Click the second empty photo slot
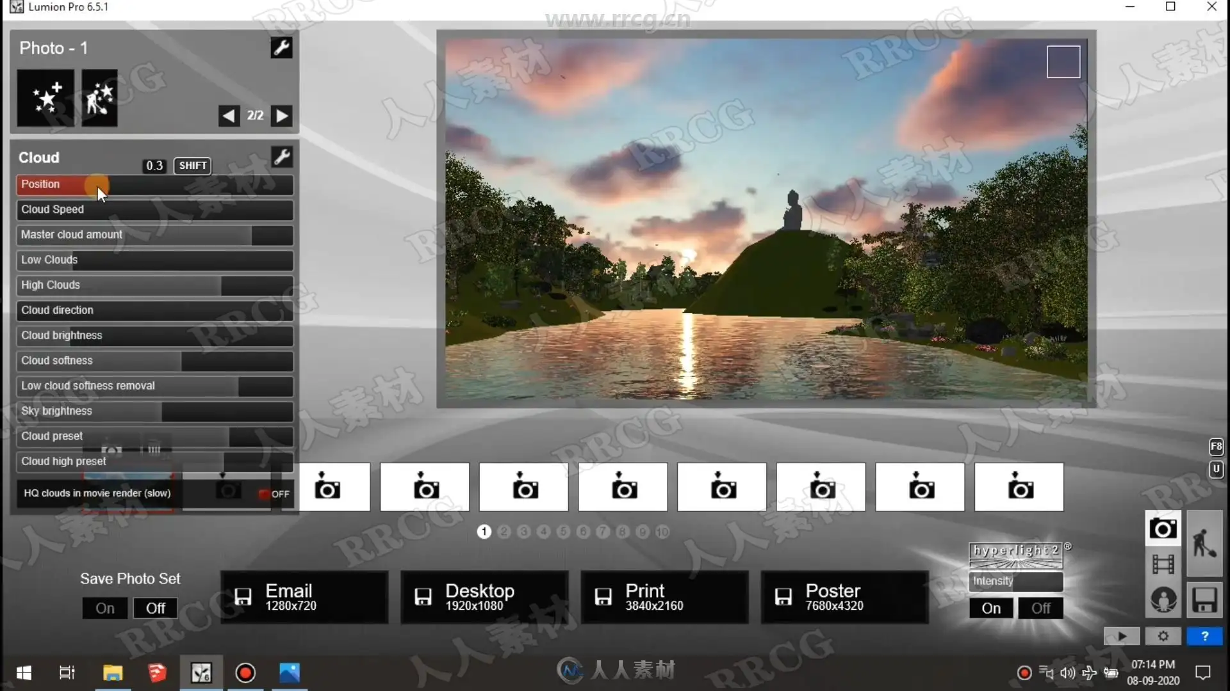The width and height of the screenshot is (1230, 691). click(x=425, y=488)
